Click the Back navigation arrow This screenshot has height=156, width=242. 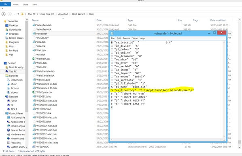(4, 14)
